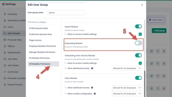Click the Learn more button

point(156,20)
